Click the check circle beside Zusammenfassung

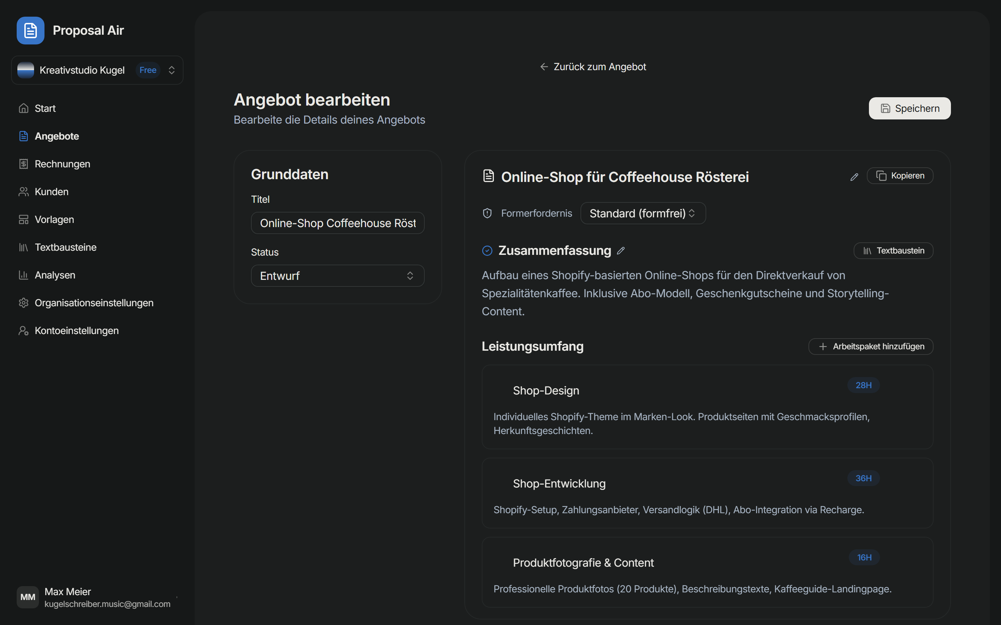coord(487,250)
